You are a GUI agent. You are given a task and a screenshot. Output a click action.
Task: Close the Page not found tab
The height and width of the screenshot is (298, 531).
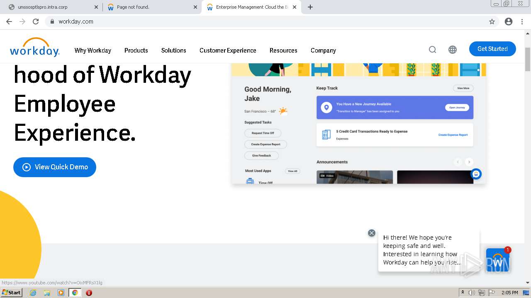tap(195, 7)
